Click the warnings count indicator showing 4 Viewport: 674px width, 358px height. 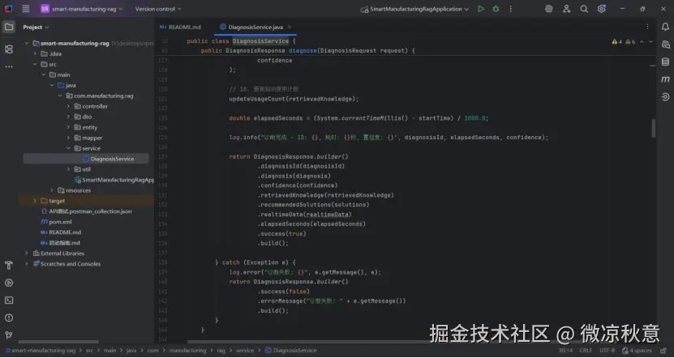coord(617,41)
